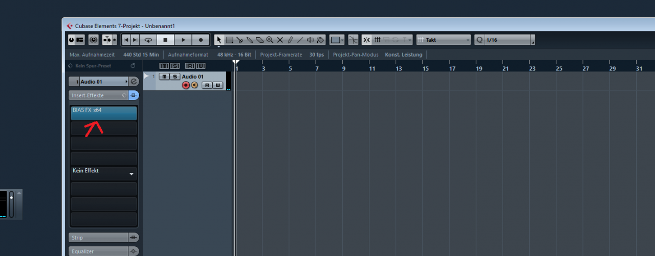Select the Line tool
This screenshot has height=256, width=655.
tap(300, 40)
